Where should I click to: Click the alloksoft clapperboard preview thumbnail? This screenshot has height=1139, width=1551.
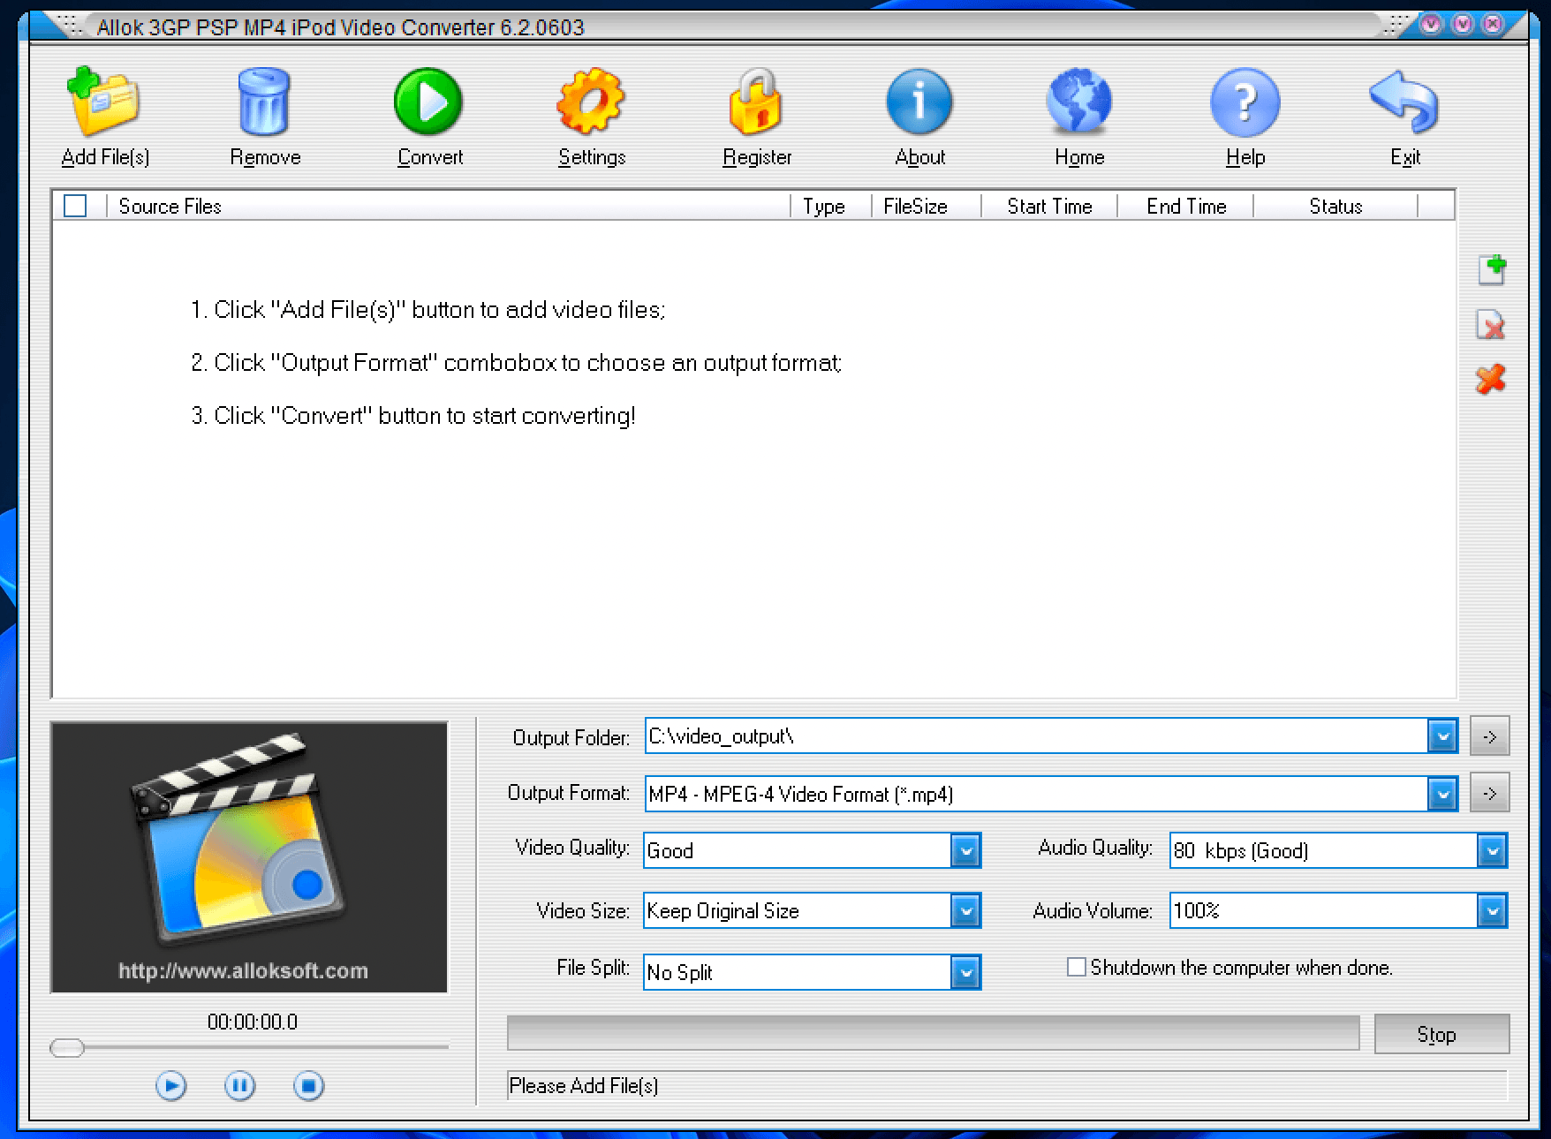coord(249,857)
